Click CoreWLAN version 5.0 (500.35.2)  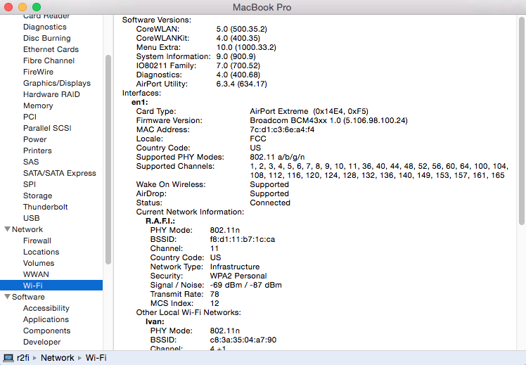(x=241, y=30)
